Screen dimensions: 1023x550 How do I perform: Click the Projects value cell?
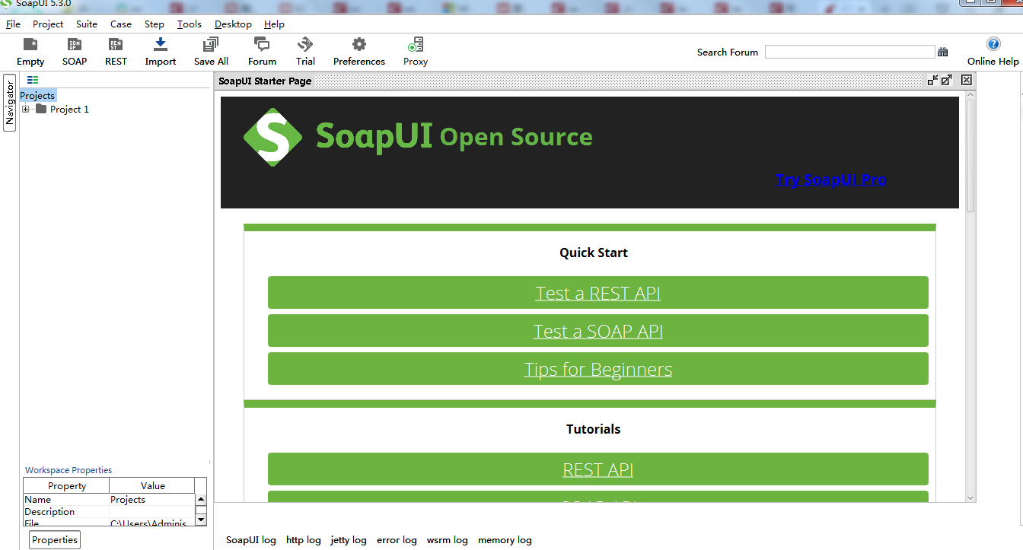152,500
